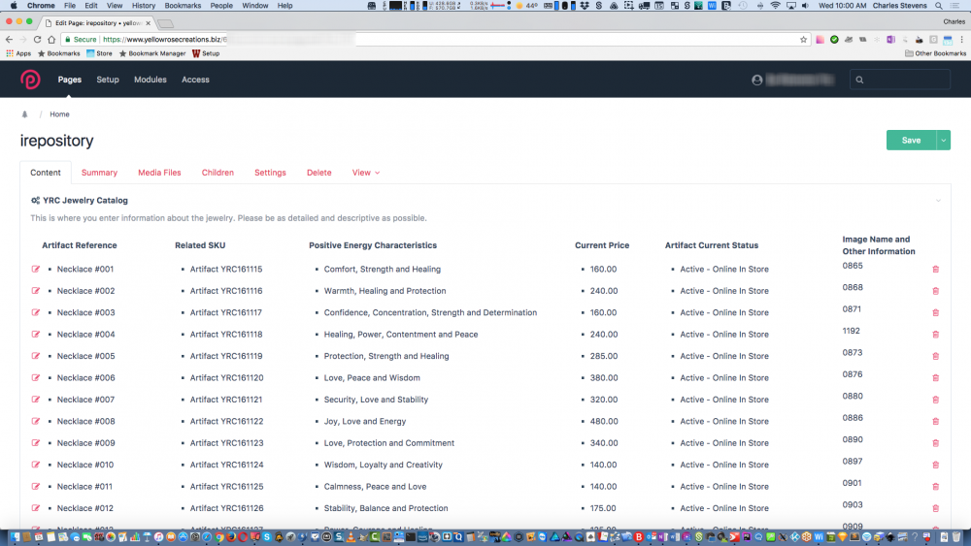Click the edit icon for Necklace #010
The width and height of the screenshot is (971, 546).
[36, 465]
